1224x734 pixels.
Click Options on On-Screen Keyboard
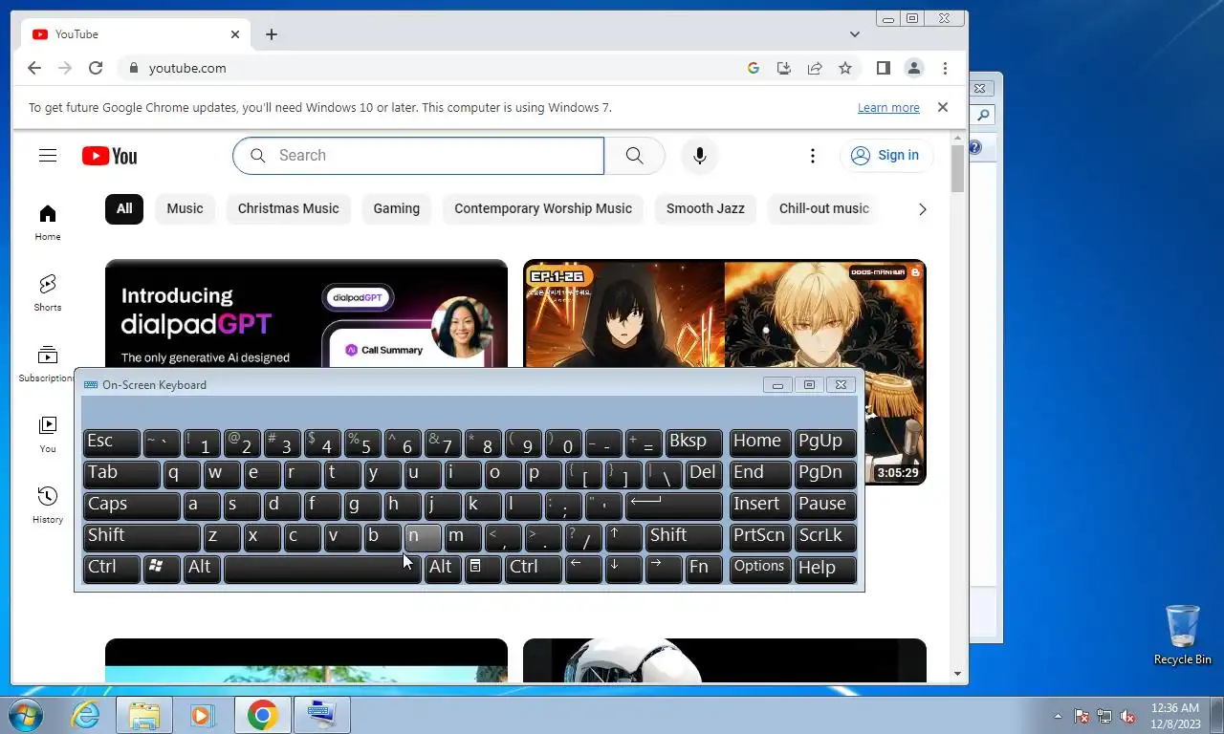click(760, 568)
